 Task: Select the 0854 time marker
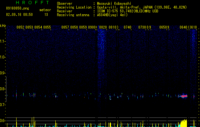tap(38, 27)
